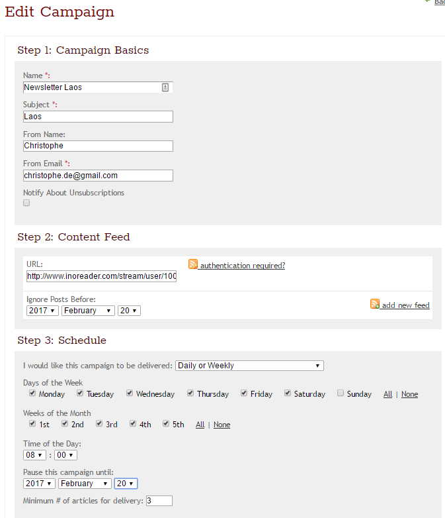Uncheck the 5th week checkbox
This screenshot has width=445, height=518.
(x=166, y=423)
